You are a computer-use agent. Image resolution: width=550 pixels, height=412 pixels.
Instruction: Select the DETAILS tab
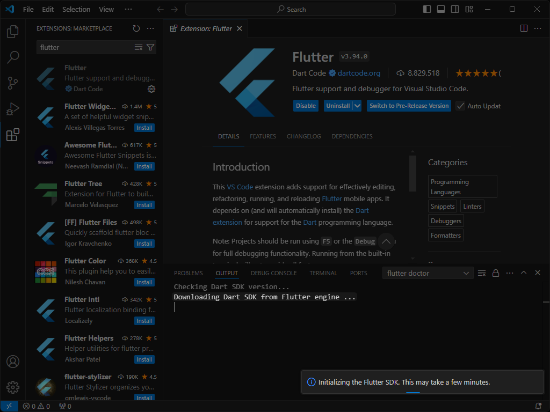click(x=229, y=136)
